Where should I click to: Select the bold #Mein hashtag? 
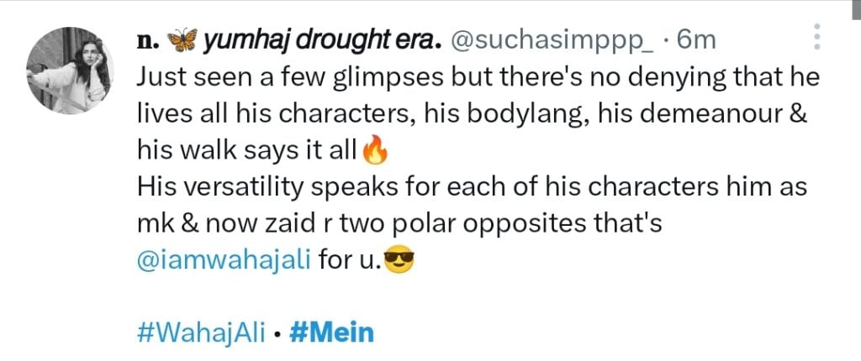click(331, 332)
